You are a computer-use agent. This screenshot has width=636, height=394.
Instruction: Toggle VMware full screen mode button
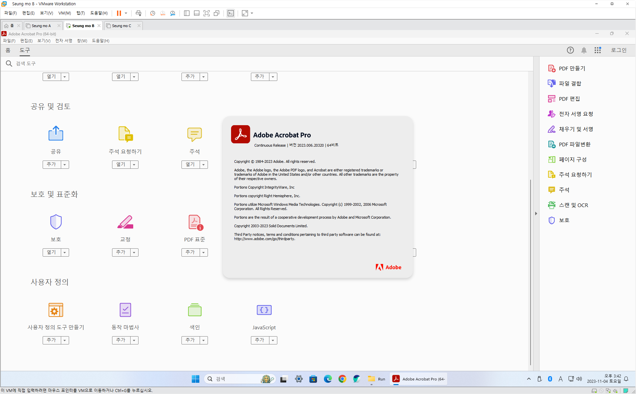(207, 13)
